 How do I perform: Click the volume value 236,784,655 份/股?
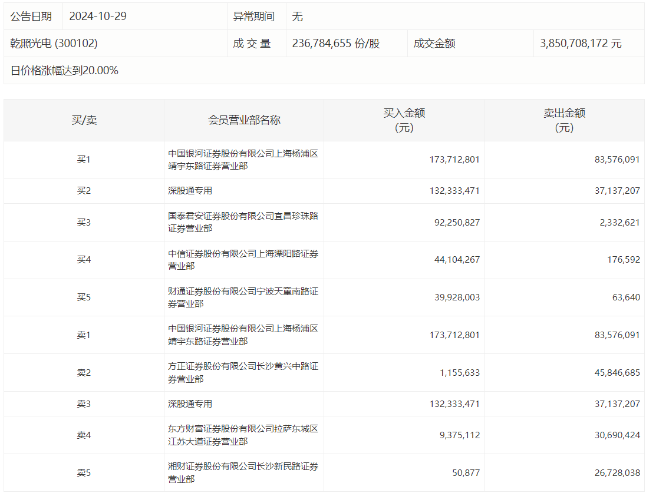(336, 43)
